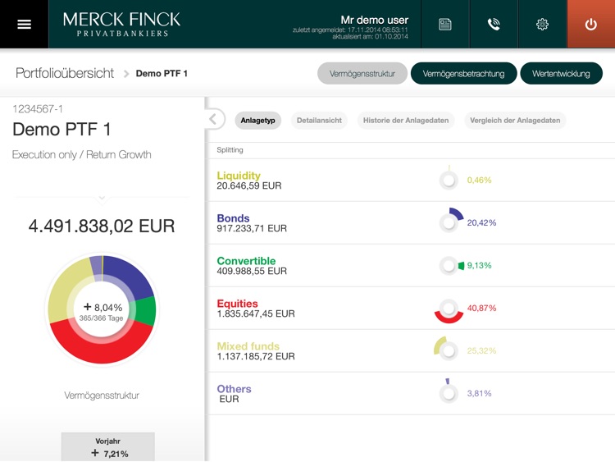Click the Bonds donut percentage icon
The width and height of the screenshot is (615, 462).
(449, 222)
